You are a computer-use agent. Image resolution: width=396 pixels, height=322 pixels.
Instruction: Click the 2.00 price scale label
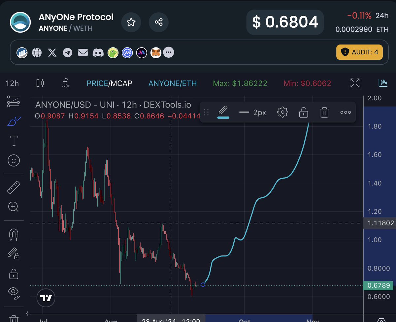pos(375,98)
